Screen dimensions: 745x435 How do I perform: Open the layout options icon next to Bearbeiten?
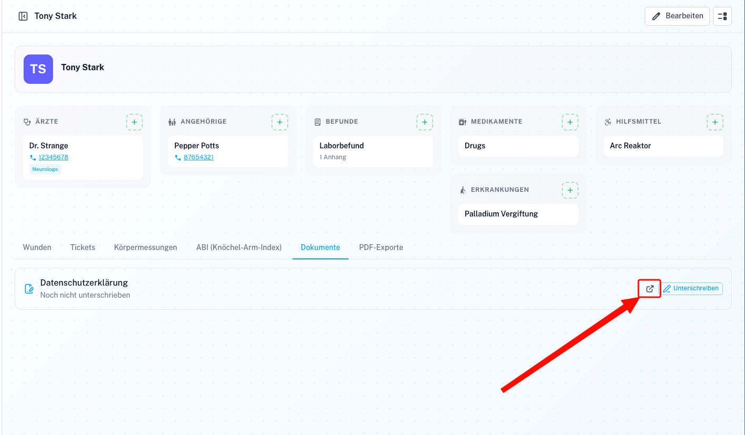tap(722, 16)
